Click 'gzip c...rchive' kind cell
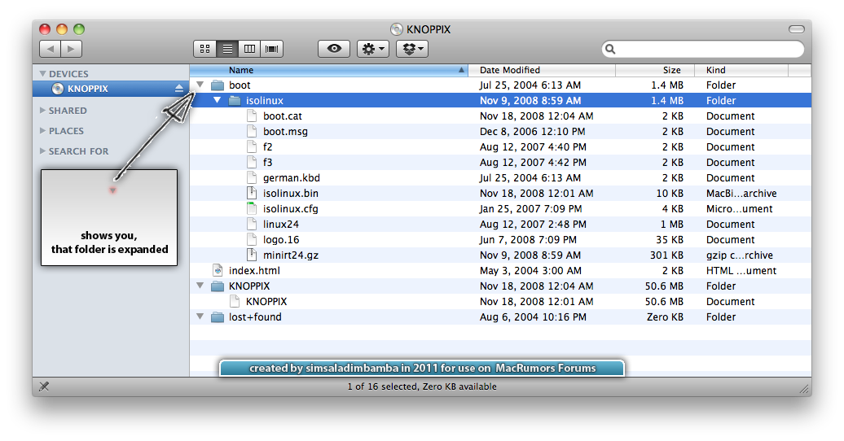The height and width of the screenshot is (441, 844). pyautogui.click(x=740, y=255)
